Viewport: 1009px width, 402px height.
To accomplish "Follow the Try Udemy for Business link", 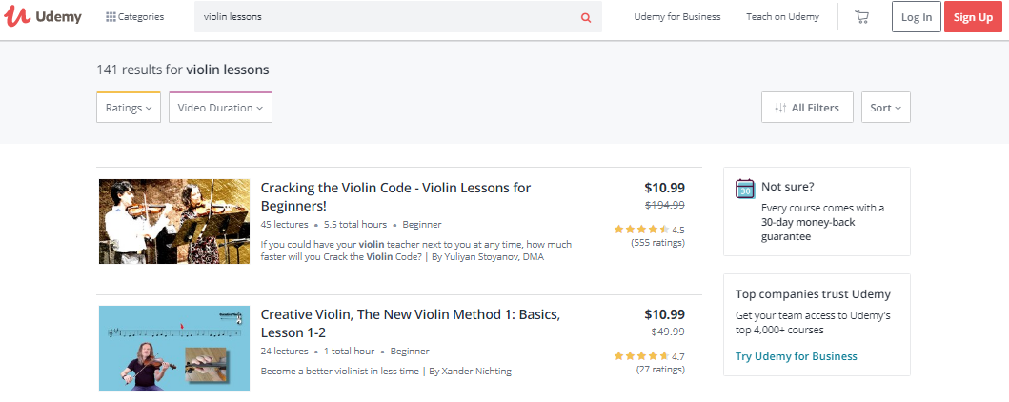I will click(x=797, y=356).
